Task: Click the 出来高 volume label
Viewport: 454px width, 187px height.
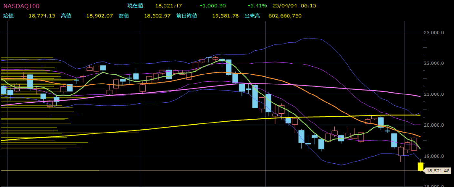Action: tap(252, 15)
